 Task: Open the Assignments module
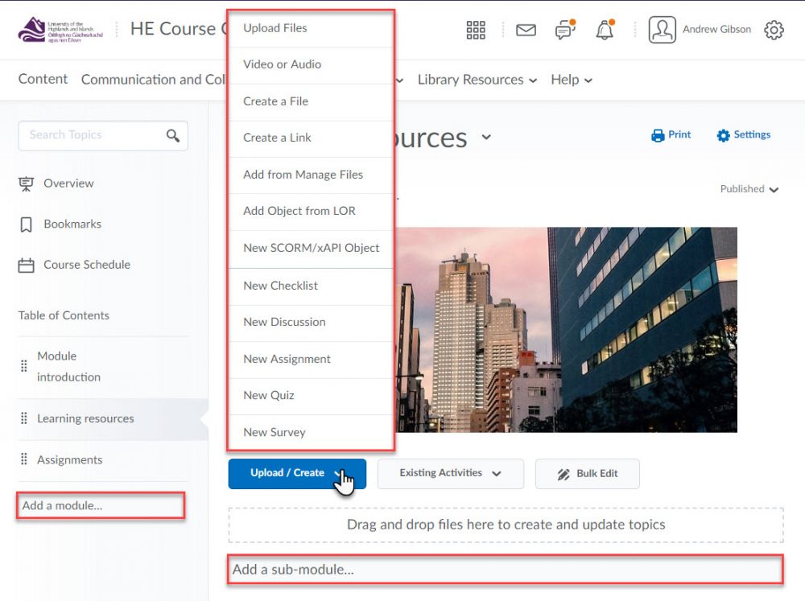[70, 460]
